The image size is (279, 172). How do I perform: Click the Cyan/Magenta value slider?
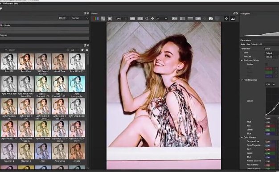pos(270,146)
